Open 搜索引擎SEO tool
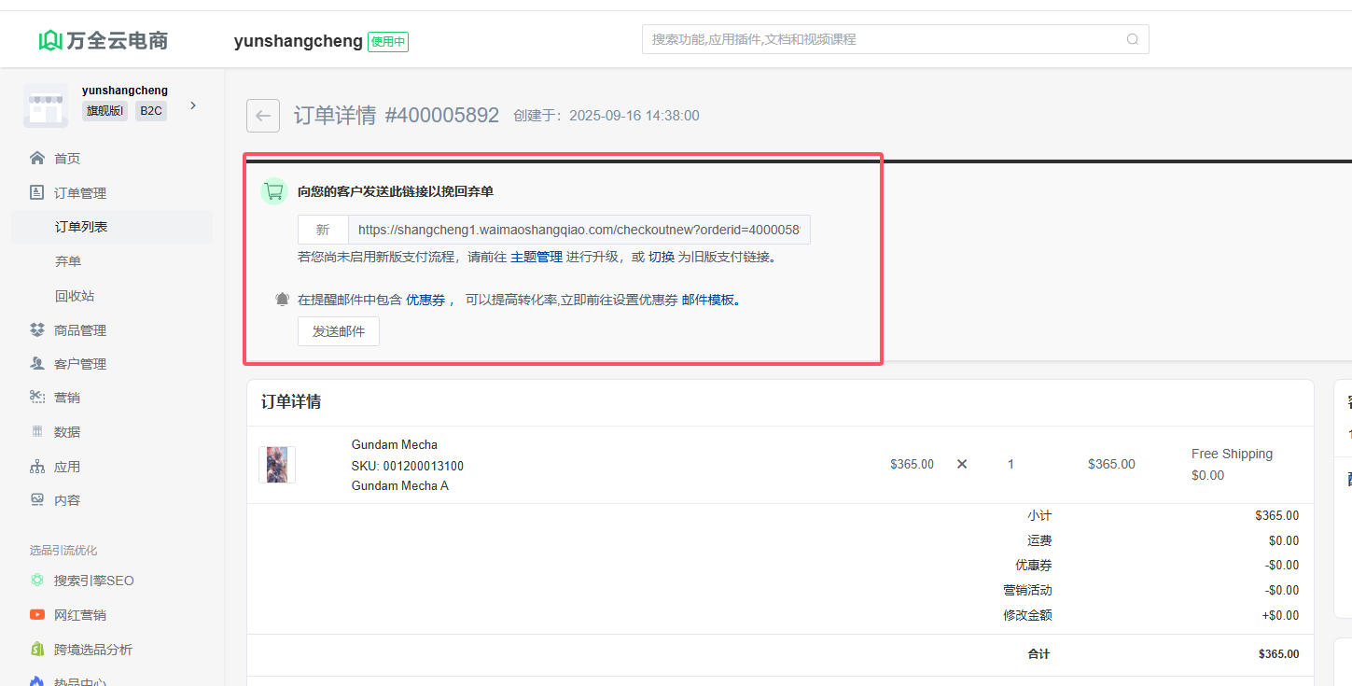Screen dimensions: 1352x686 click(x=93, y=581)
